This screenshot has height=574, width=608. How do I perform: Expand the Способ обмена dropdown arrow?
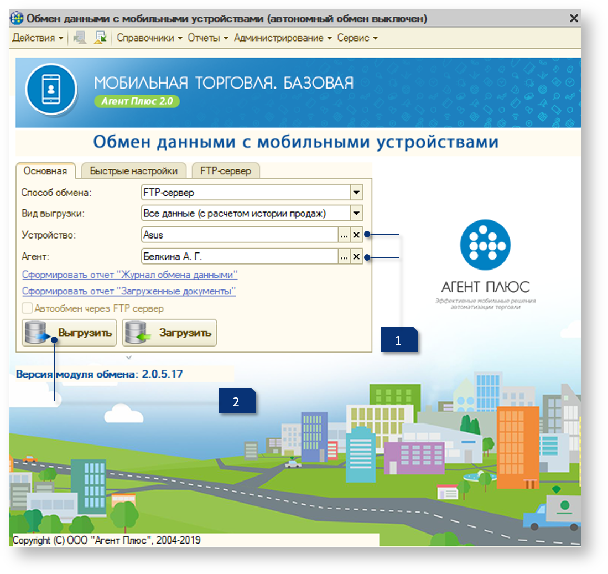coord(356,193)
